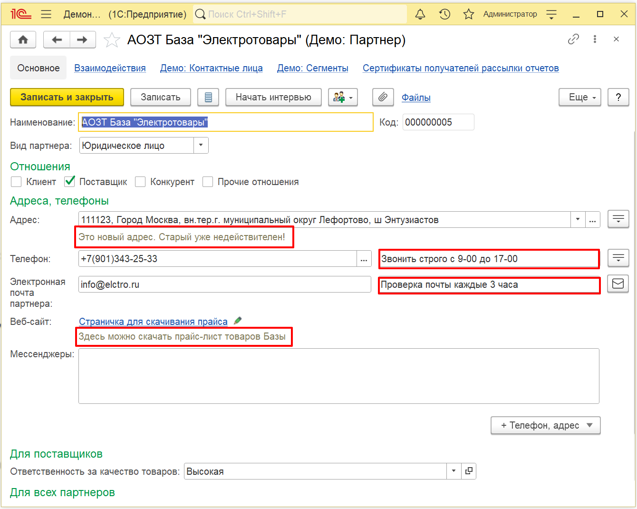Click the Отношения section header
The height and width of the screenshot is (509, 637).
(40, 166)
